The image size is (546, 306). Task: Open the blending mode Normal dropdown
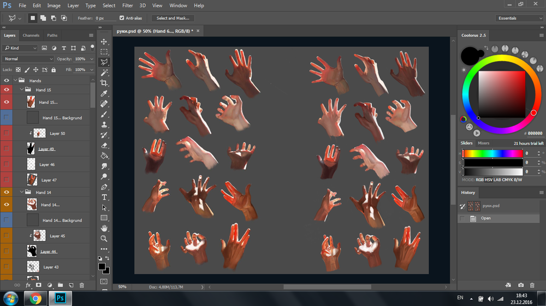point(28,58)
